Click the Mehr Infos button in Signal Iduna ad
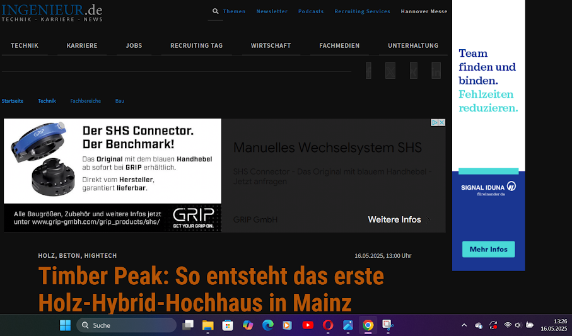This screenshot has width=572, height=336. click(x=489, y=249)
